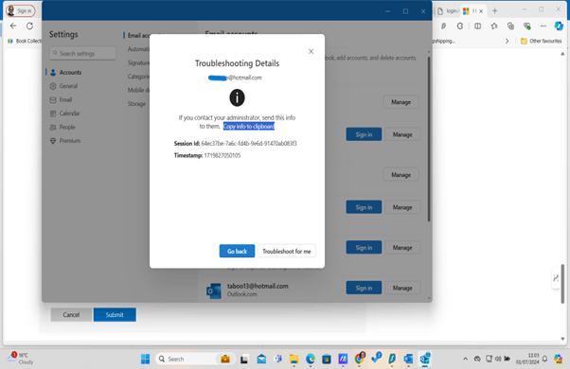Select the Timestamp value 1719827050105
Image resolution: width=570 pixels, height=369 pixels.
click(x=223, y=155)
